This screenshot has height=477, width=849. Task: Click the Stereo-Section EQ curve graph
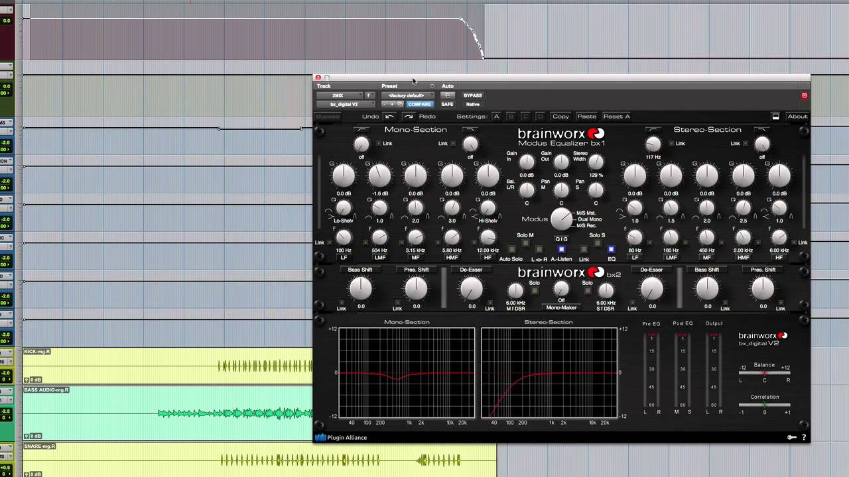pyautogui.click(x=549, y=372)
